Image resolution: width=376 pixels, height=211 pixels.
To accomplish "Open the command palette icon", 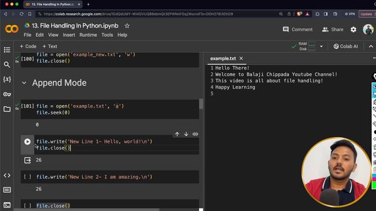I will tap(7, 190).
